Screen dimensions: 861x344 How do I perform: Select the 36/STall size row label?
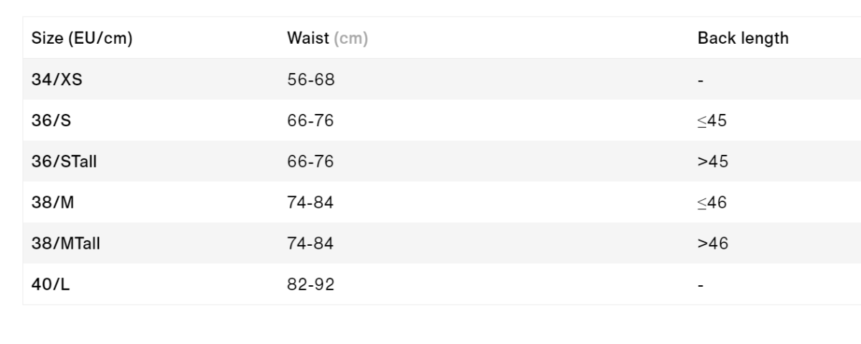click(64, 161)
